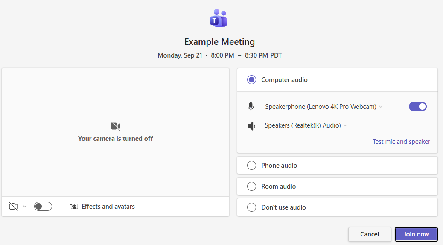
Task: Click the meeting date and time text
Action: [219, 55]
